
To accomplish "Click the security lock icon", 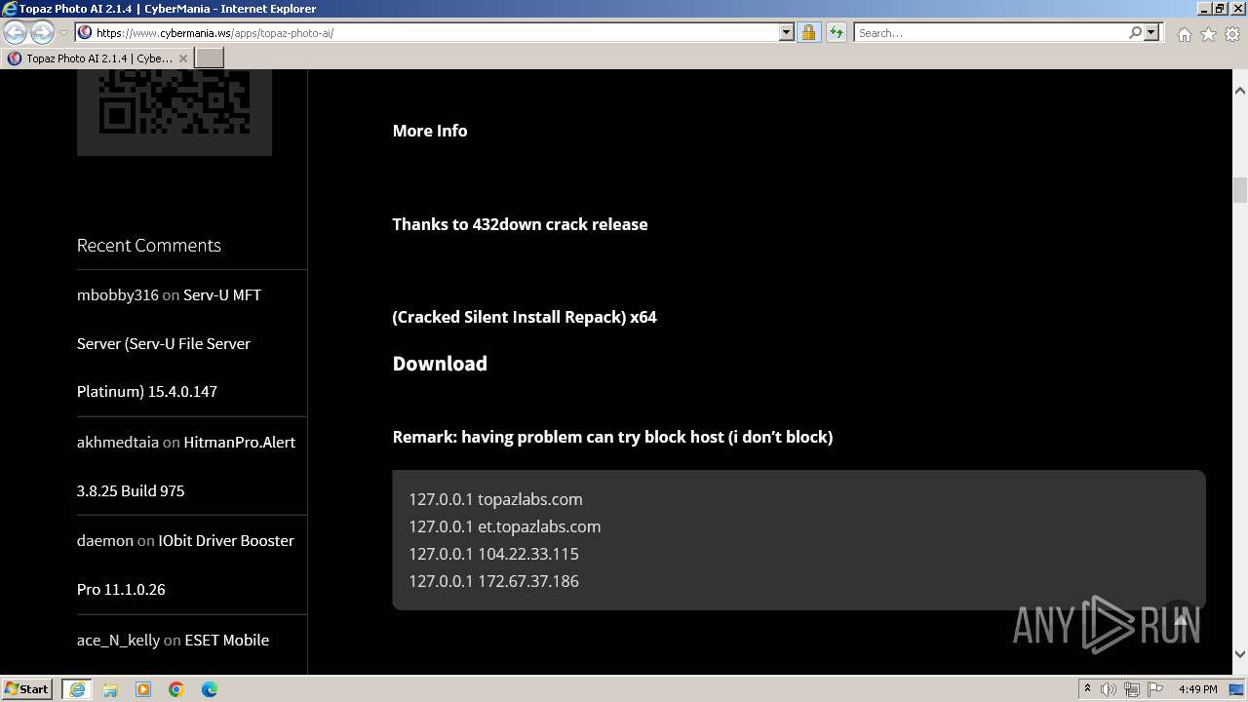I will 808,32.
